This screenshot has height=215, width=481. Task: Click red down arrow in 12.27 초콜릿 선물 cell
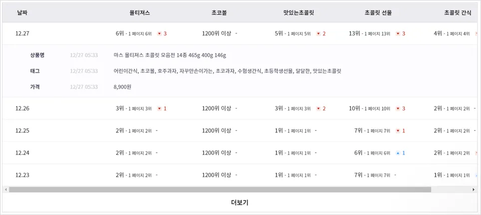pyautogui.click(x=398, y=34)
